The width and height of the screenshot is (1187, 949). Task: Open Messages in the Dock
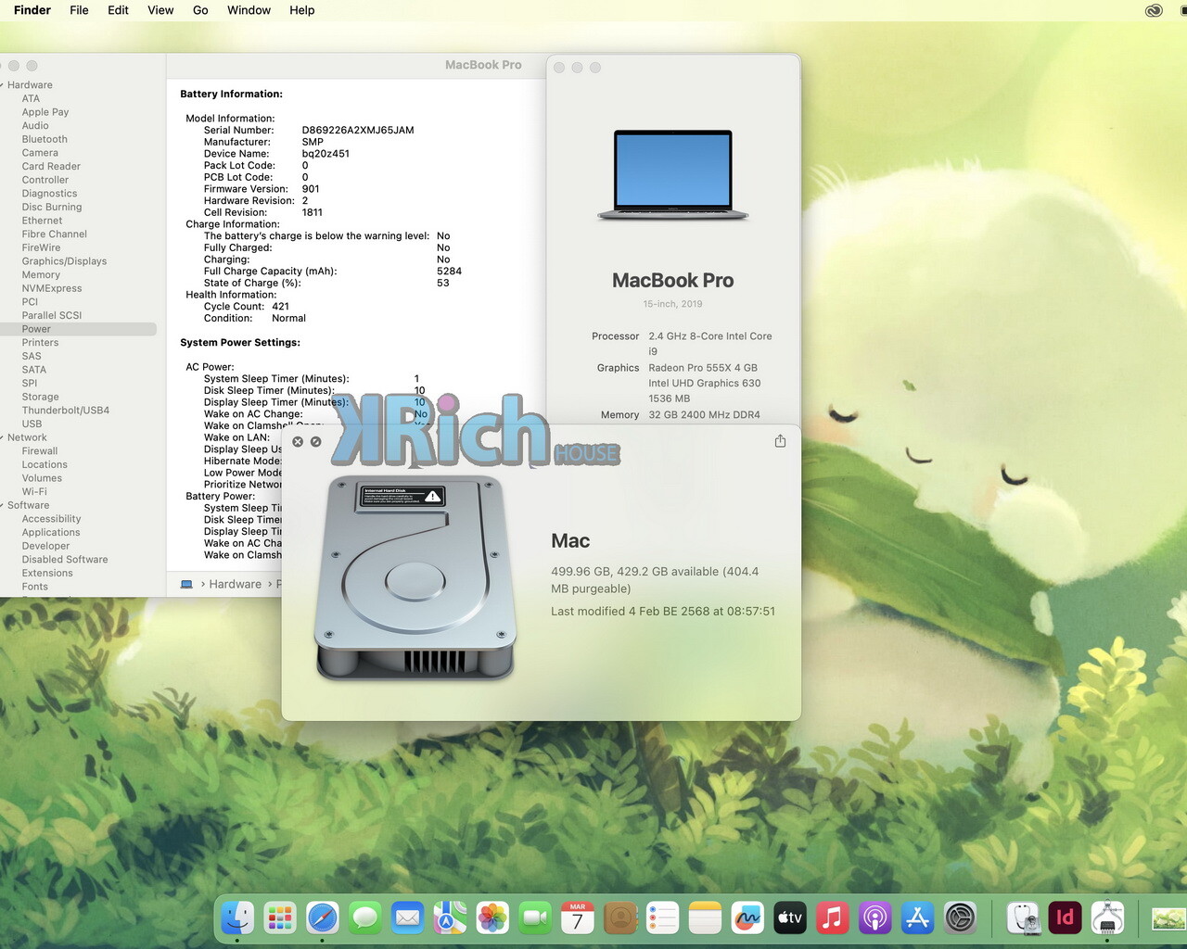click(365, 917)
